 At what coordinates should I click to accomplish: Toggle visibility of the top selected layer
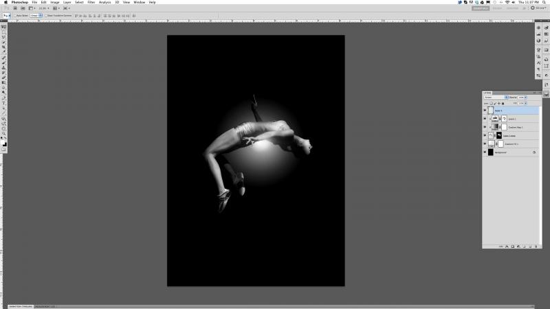pyautogui.click(x=485, y=109)
